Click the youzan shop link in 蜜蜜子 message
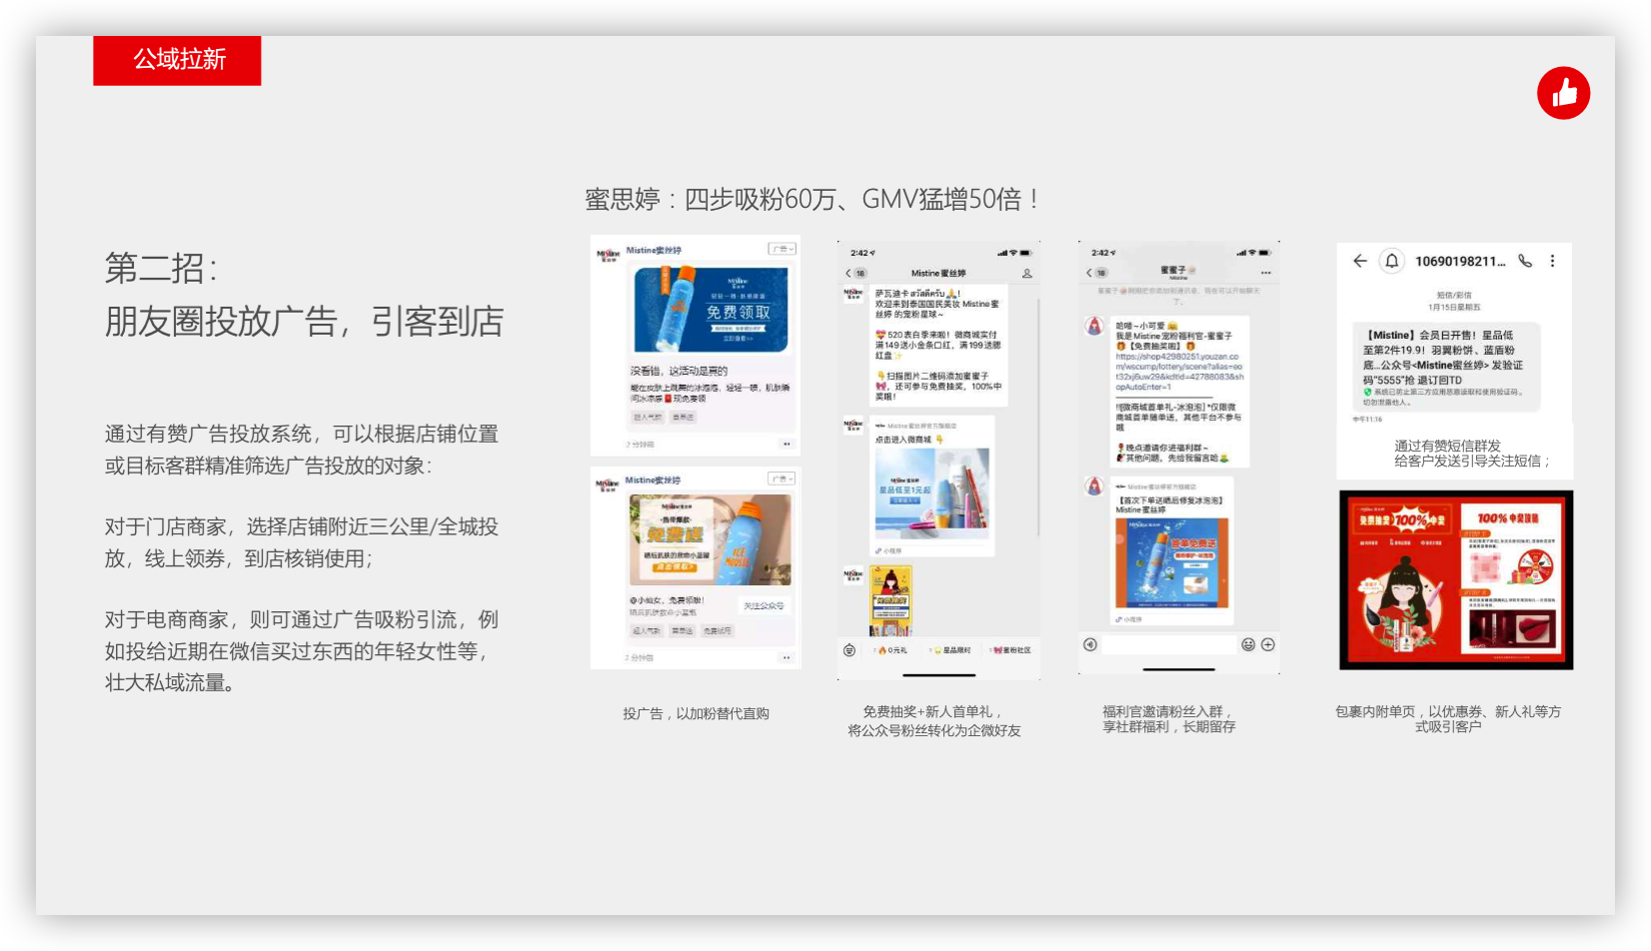The height and width of the screenshot is (951, 1651). 1179,372
